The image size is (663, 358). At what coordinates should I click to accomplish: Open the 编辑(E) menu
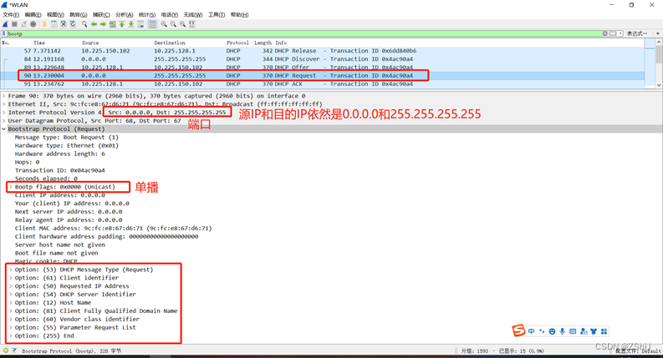(33, 15)
